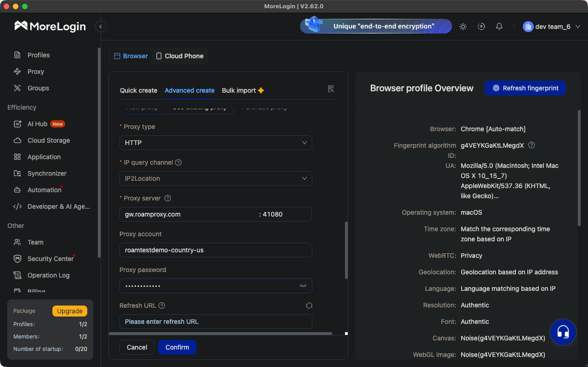Click the Fingerprint algorithm ID help icon
This screenshot has height=367, width=588.
(531, 145)
